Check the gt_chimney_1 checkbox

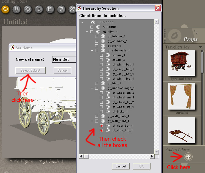[x=97, y=41]
